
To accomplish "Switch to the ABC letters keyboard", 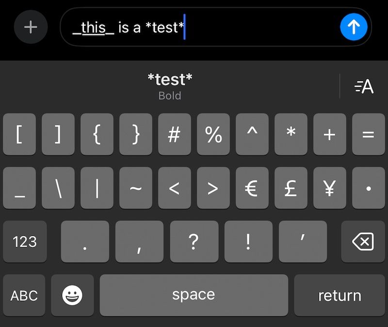I will [x=24, y=295].
